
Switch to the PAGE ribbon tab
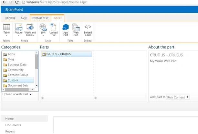tap(24, 18)
